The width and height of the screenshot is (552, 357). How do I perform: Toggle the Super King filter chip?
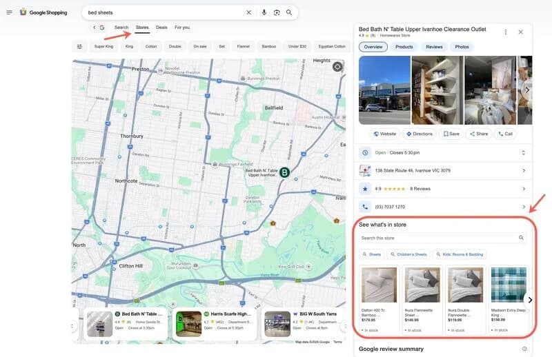(104, 46)
